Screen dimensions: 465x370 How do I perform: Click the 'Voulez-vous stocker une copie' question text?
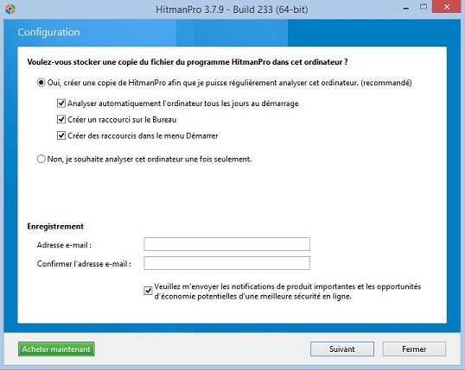tap(188, 62)
